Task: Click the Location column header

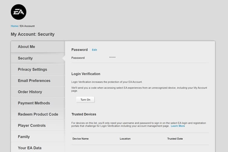Action: (125, 139)
